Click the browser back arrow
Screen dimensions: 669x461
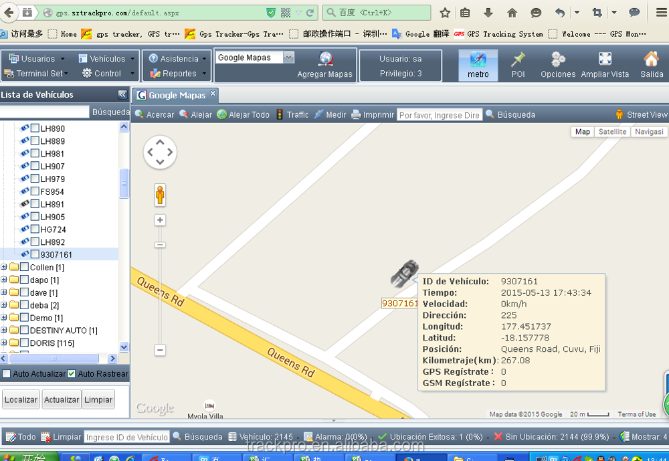pyautogui.click(x=9, y=13)
